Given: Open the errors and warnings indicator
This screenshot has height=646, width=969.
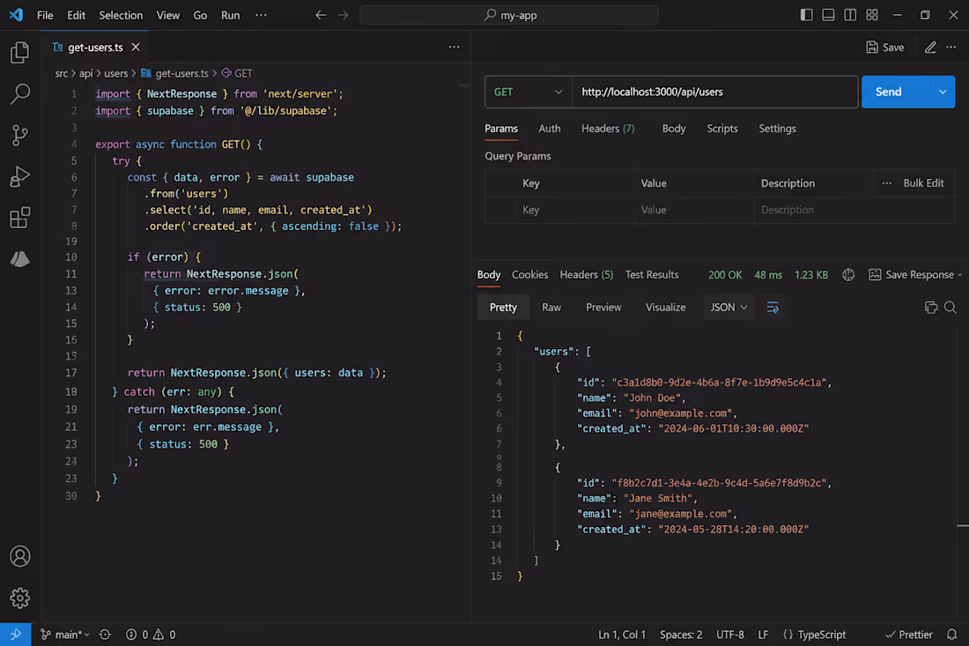Looking at the screenshot, I should click(151, 635).
